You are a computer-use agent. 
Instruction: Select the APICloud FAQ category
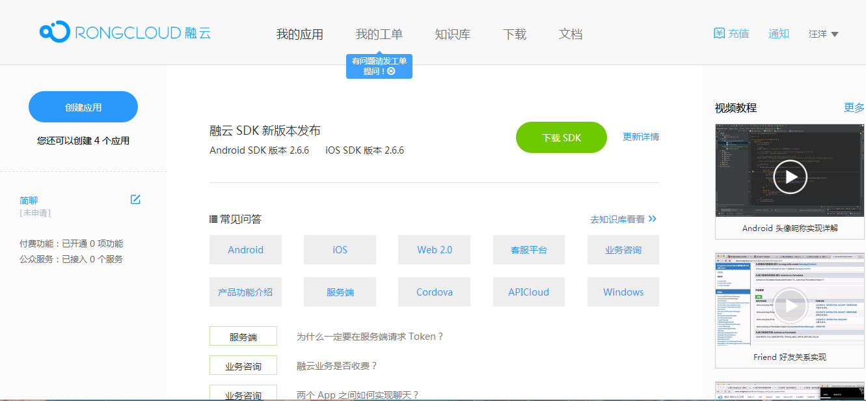point(528,292)
